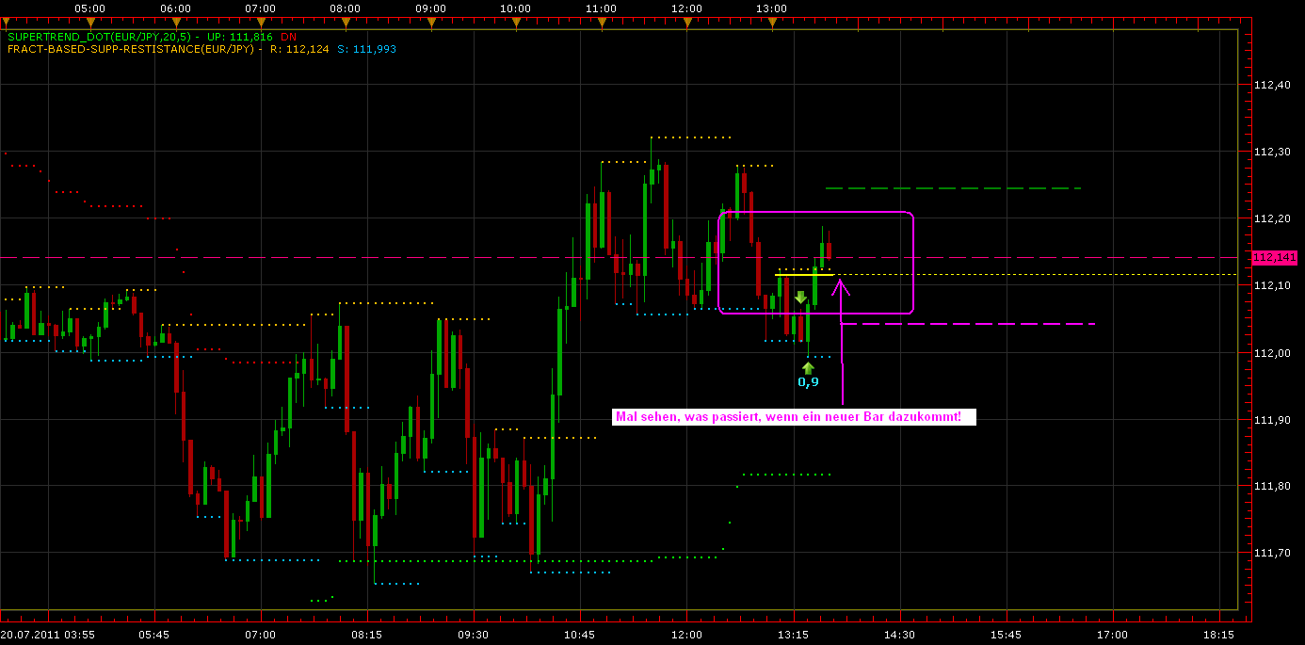This screenshot has height=645, width=1305.
Task: Click the current price tag 112,141
Action: [x=1274, y=256]
